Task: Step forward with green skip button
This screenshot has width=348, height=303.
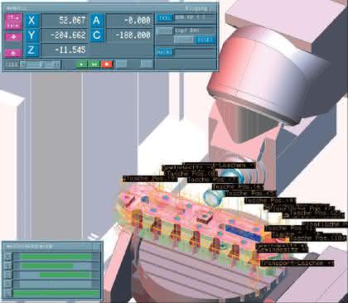Action: coord(94,65)
